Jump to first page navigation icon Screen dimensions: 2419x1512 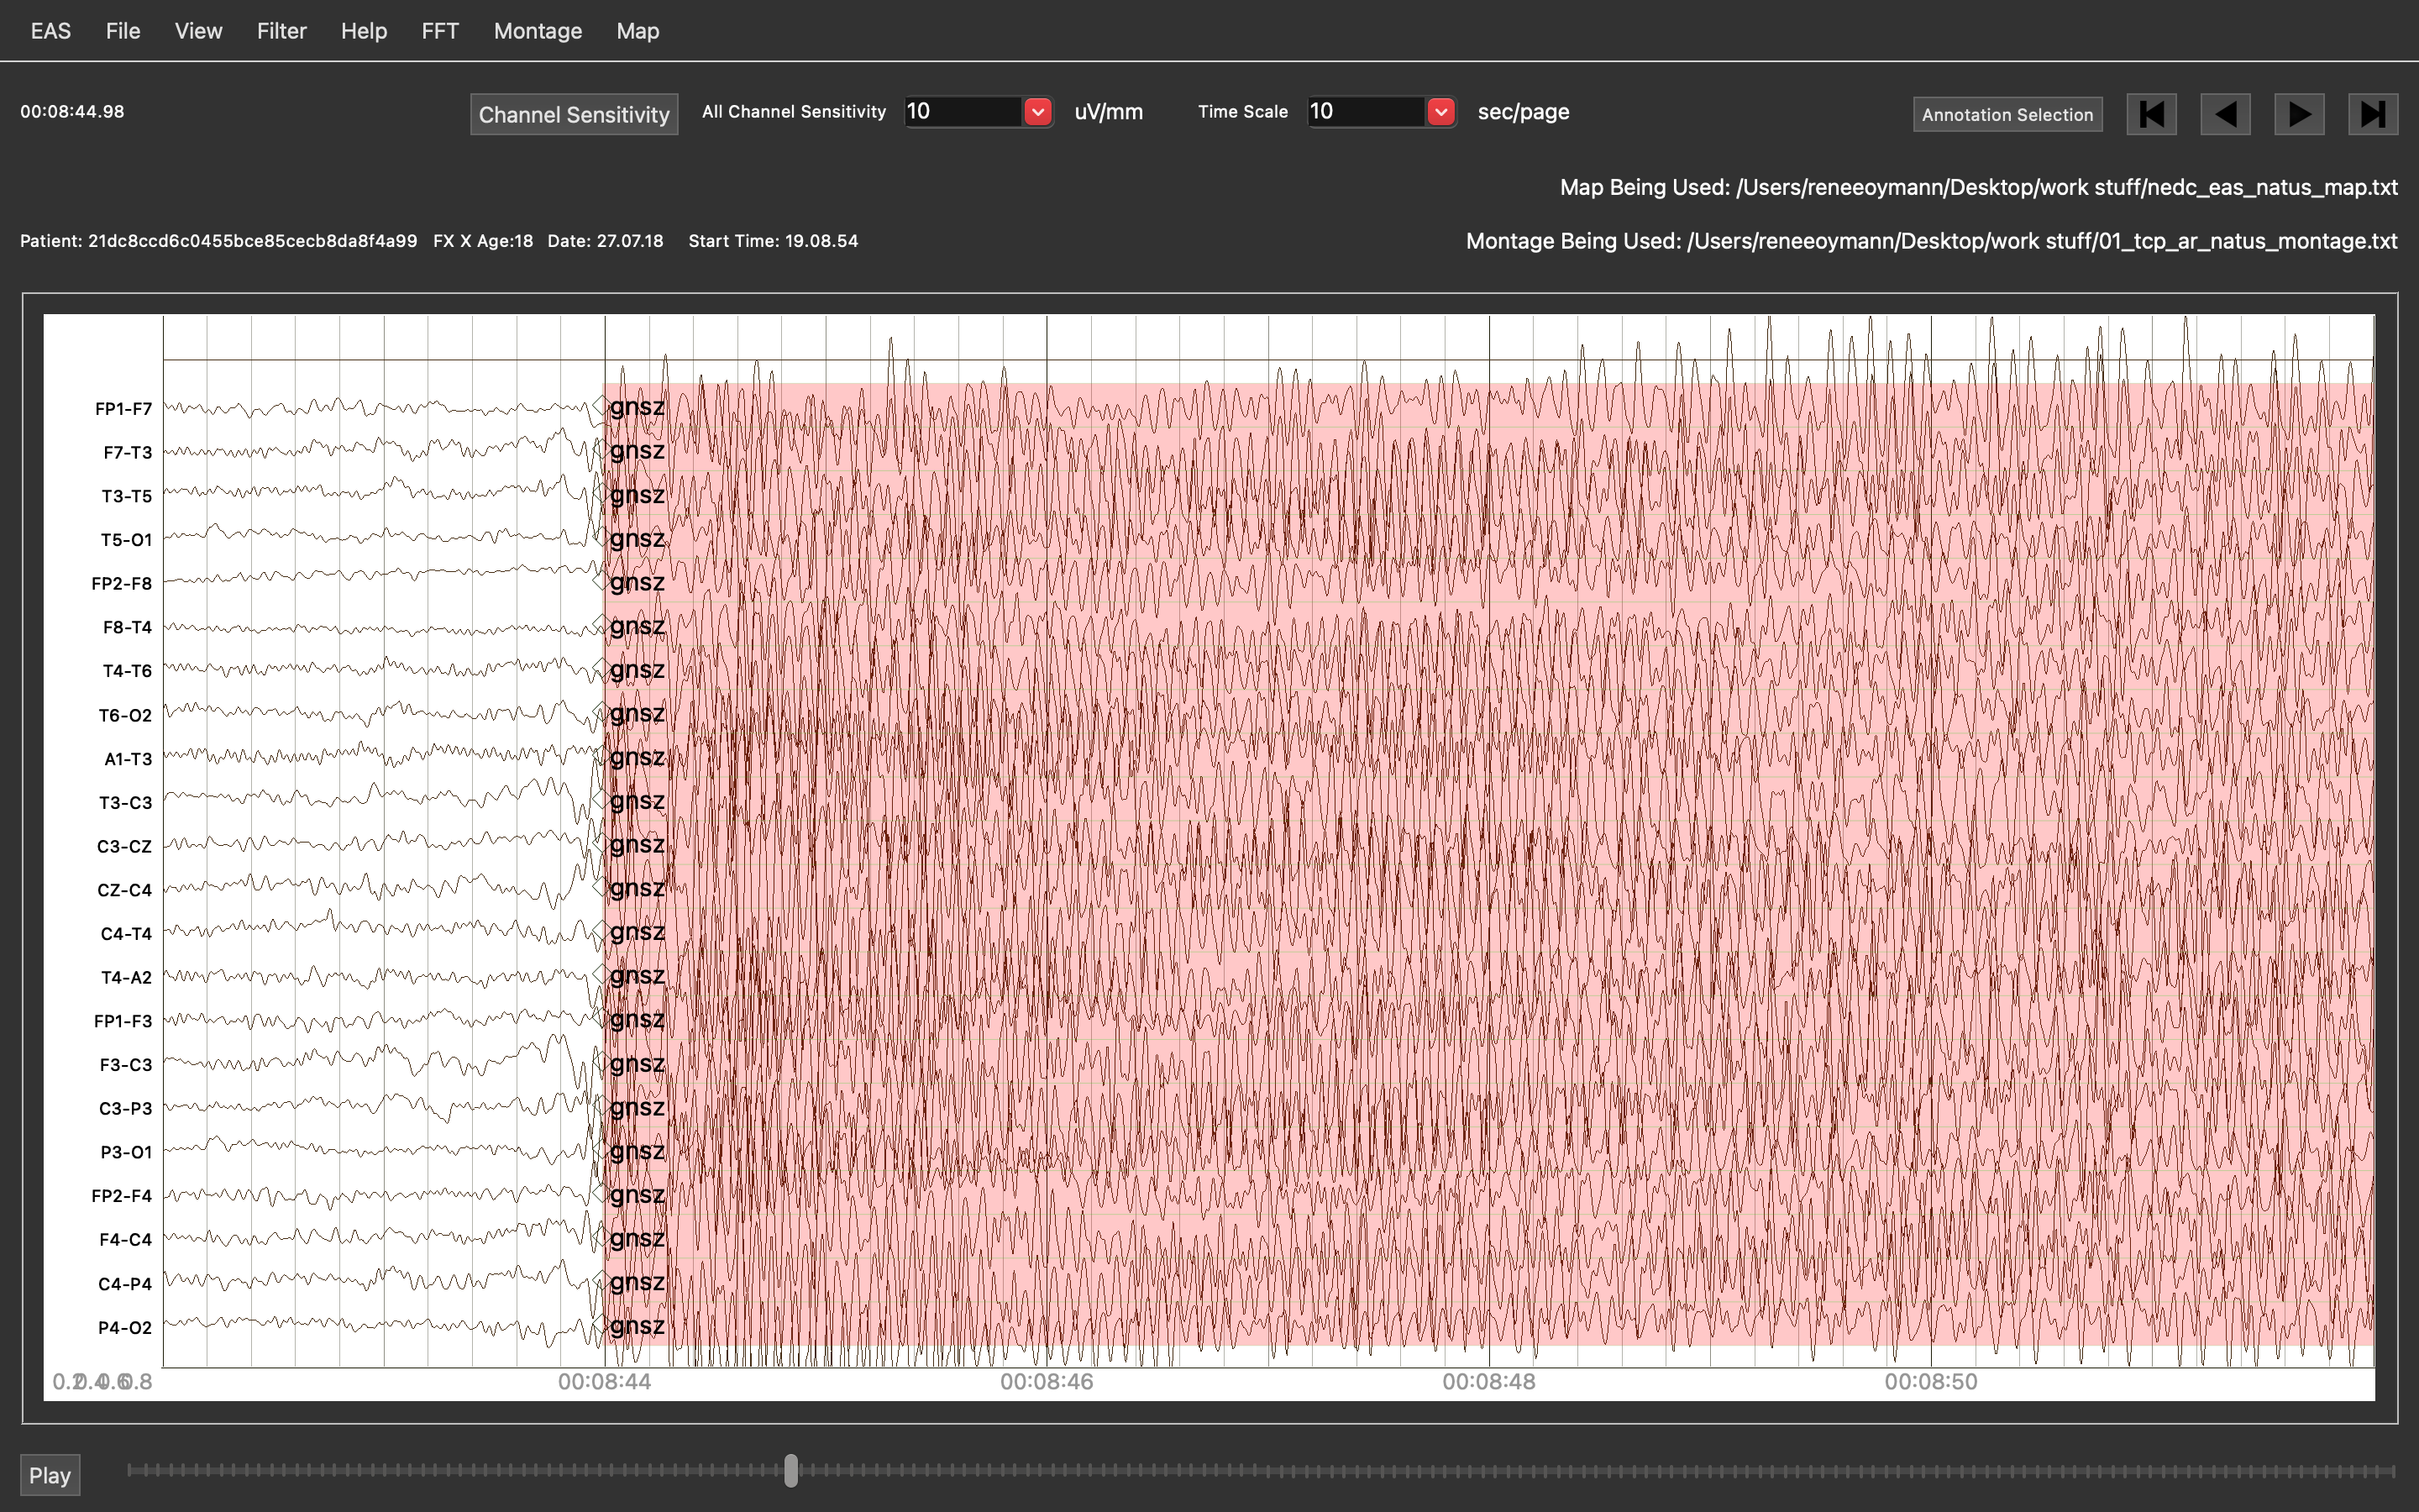(x=2151, y=114)
